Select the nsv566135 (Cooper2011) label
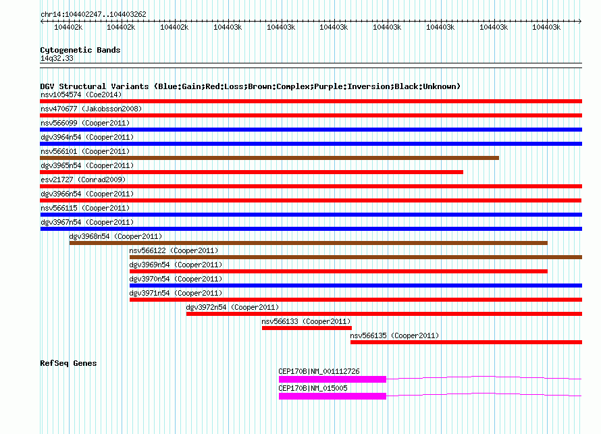This screenshot has height=434, width=601. (394, 335)
